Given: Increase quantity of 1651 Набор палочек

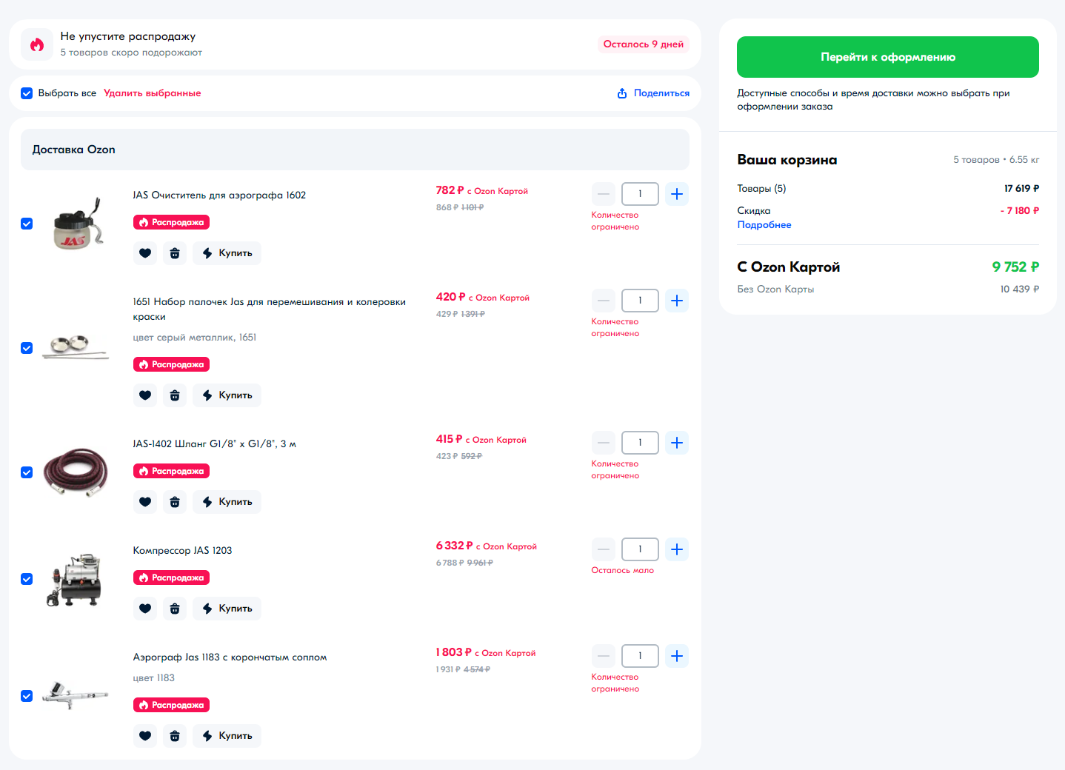Looking at the screenshot, I should click(677, 301).
